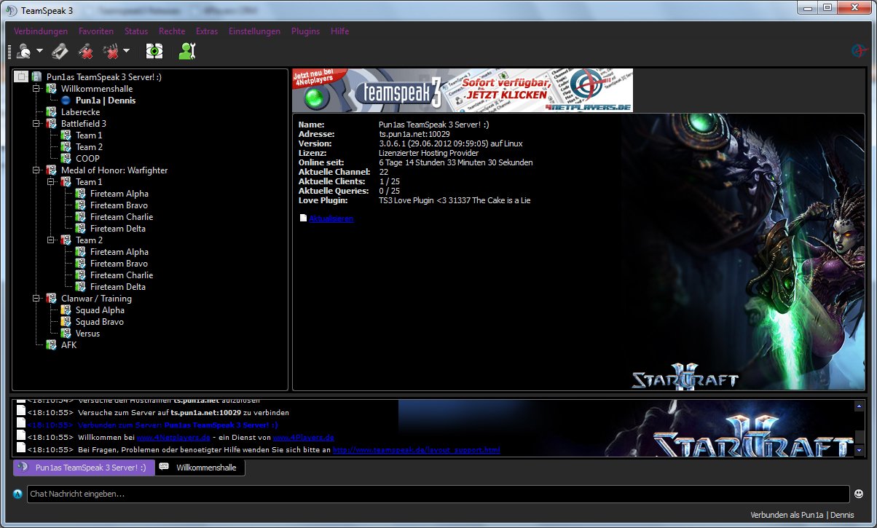Screen dimensions: 877x528
Task: Click the Versus channel icon
Action: coord(66,333)
